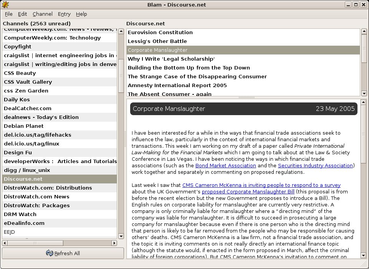Select del.icio.us/tag/lifehacks channel
Viewport: 369px width, 269px height.
click(x=60, y=135)
